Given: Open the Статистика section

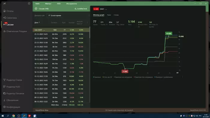Looking at the screenshot, I should point(10,18).
